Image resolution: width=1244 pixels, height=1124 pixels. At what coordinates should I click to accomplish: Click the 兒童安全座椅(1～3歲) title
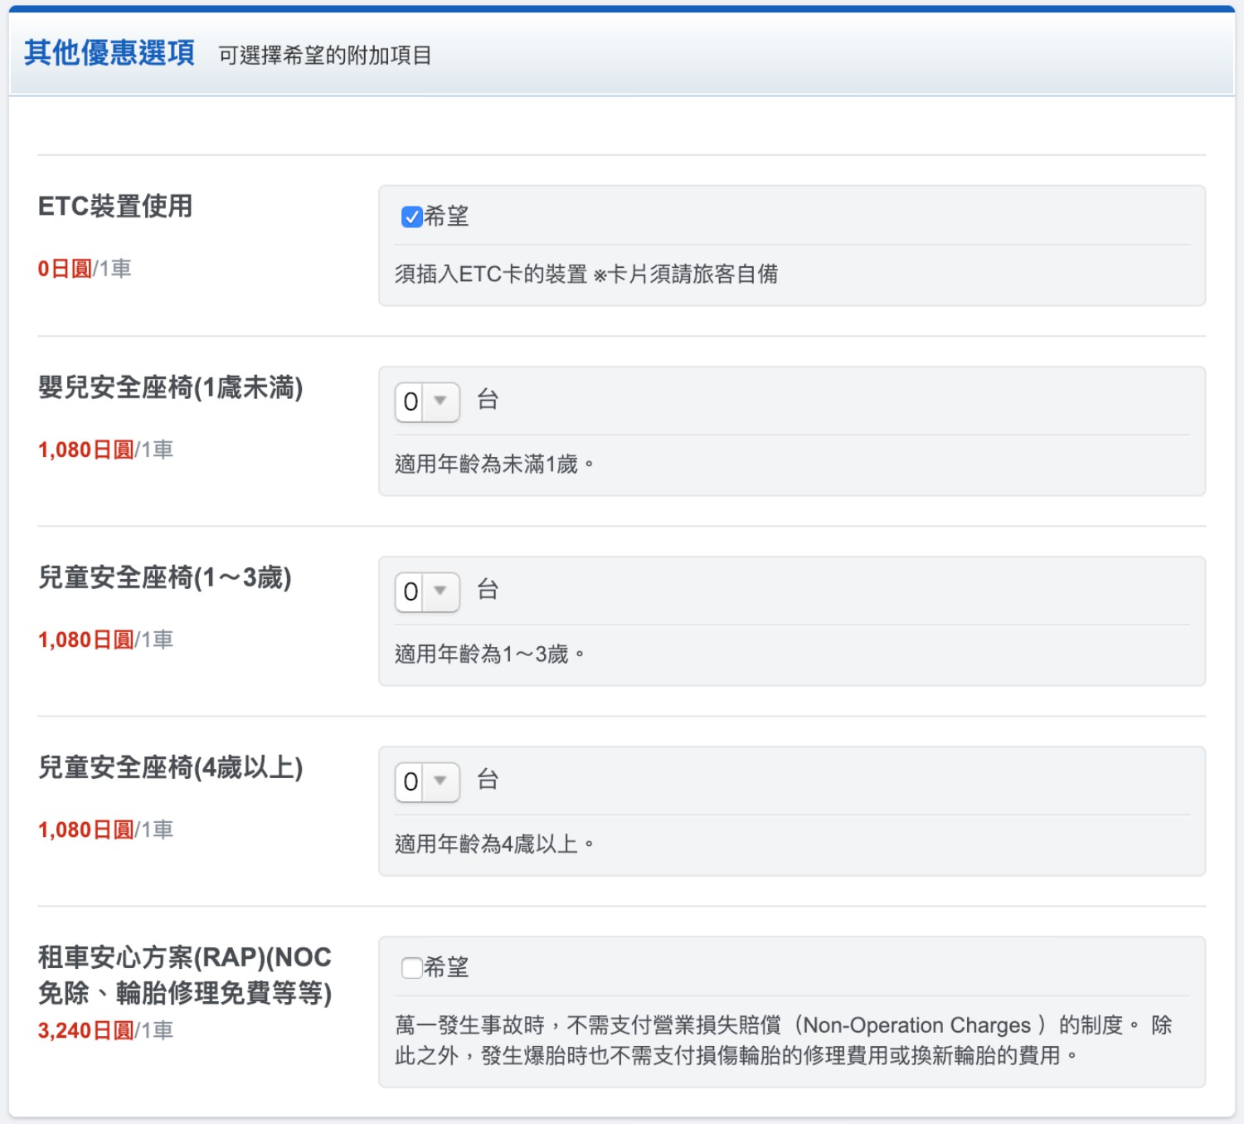pyautogui.click(x=165, y=577)
